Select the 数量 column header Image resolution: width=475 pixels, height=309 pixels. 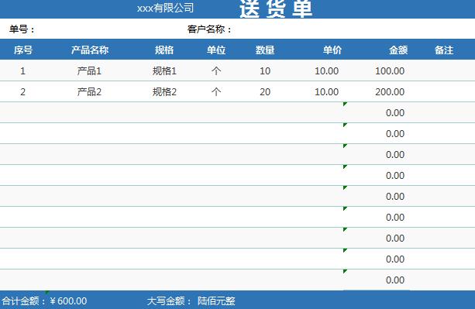265,50
